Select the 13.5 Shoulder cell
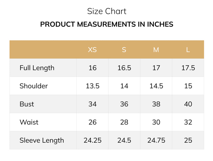The image size is (213, 161). (x=92, y=86)
